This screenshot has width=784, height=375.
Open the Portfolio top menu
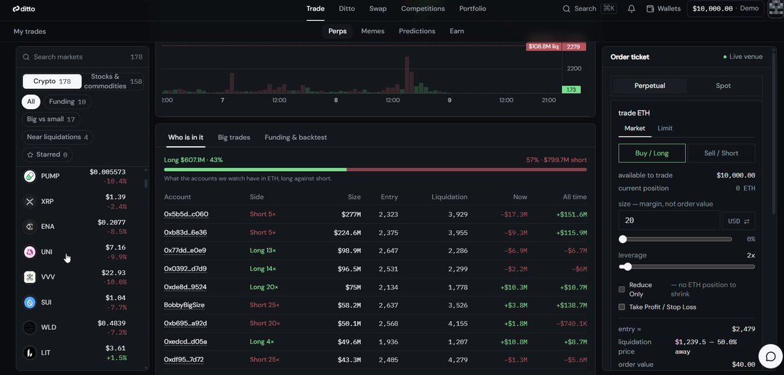(x=472, y=8)
